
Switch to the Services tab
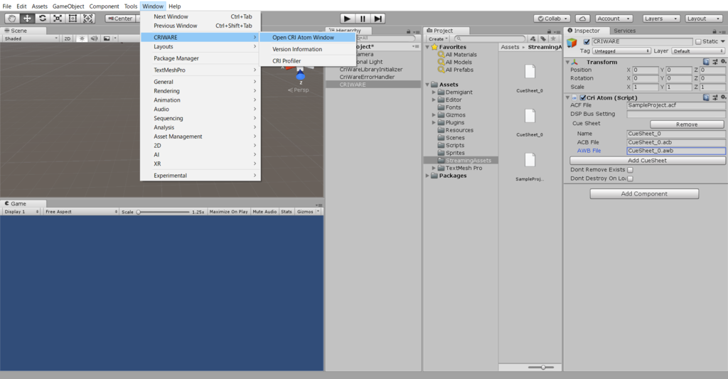(x=624, y=31)
